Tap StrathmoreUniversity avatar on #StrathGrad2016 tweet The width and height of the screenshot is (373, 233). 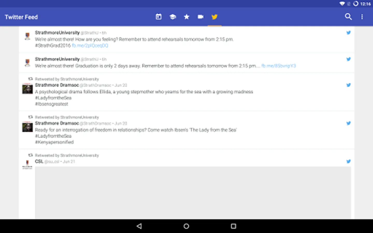pyautogui.click(x=27, y=36)
